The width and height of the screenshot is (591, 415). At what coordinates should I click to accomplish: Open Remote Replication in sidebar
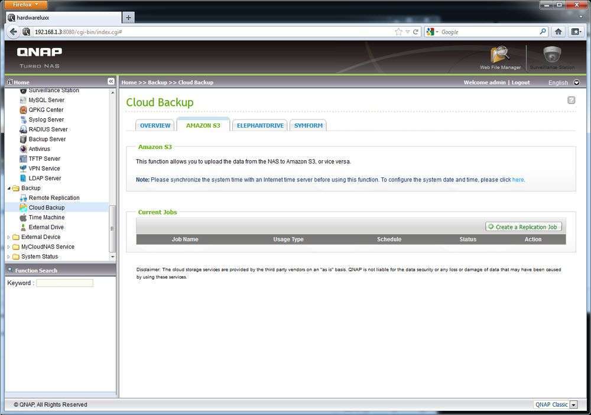coord(54,198)
